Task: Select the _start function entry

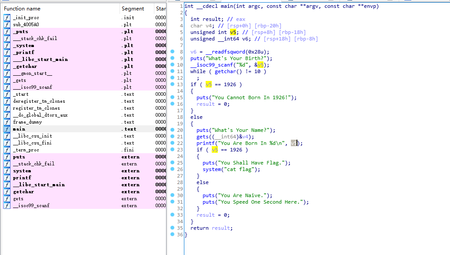Action: point(20,94)
